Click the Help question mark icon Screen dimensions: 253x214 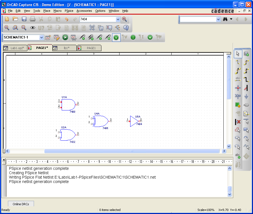(x=126, y=28)
